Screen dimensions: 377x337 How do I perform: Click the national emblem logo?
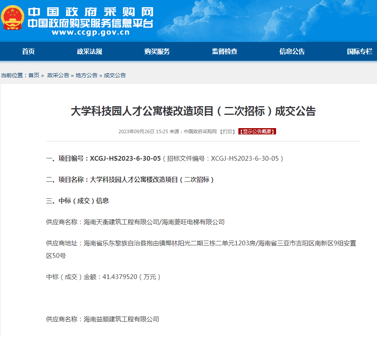(13, 18)
